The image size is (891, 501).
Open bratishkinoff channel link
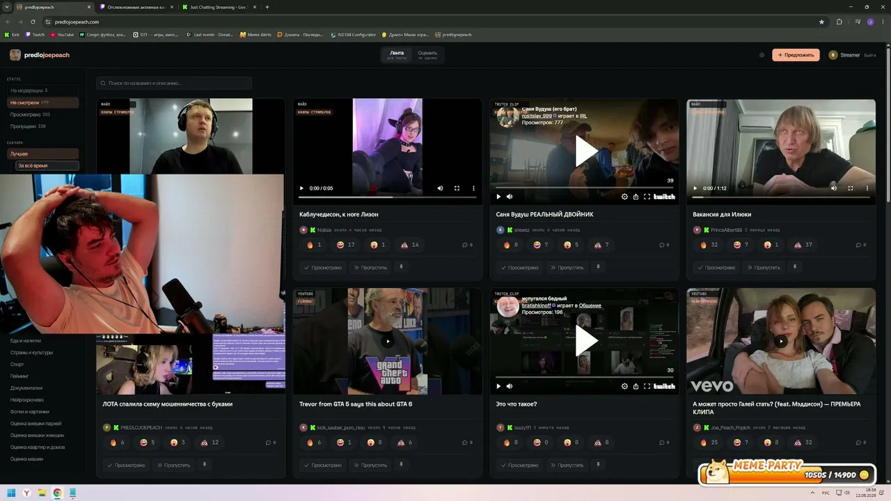[537, 305]
